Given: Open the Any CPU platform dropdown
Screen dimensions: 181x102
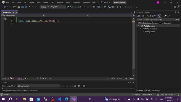Looking at the screenshot, I should 58,7.
